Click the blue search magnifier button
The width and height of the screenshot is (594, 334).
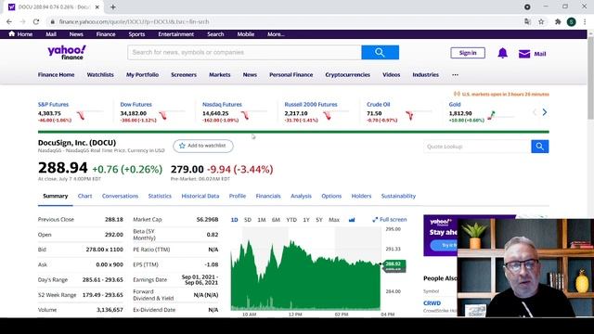(380, 52)
